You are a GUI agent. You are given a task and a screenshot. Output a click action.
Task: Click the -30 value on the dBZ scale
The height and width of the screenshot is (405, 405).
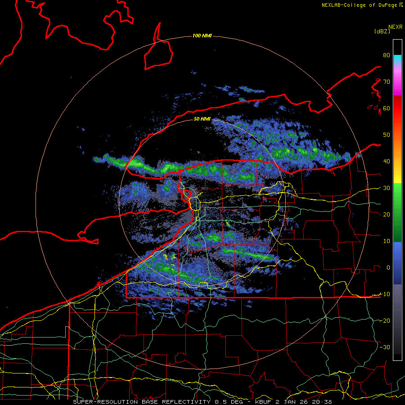pyautogui.click(x=385, y=347)
